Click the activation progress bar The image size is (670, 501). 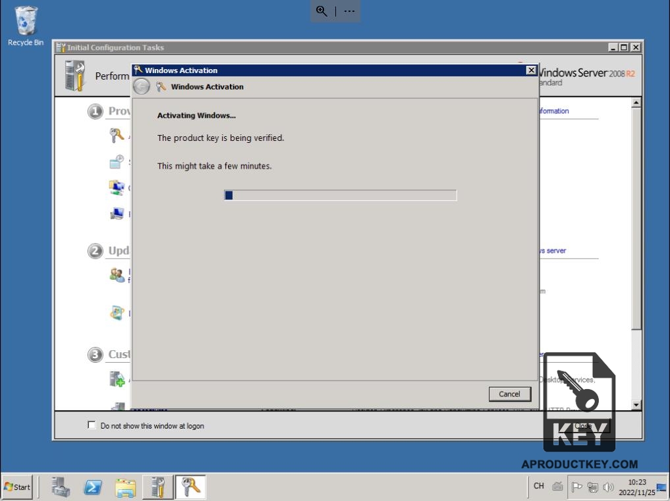tap(340, 195)
